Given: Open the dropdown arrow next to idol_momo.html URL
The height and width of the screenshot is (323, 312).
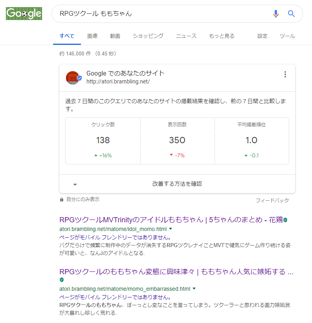Looking at the screenshot, I should tap(171, 229).
